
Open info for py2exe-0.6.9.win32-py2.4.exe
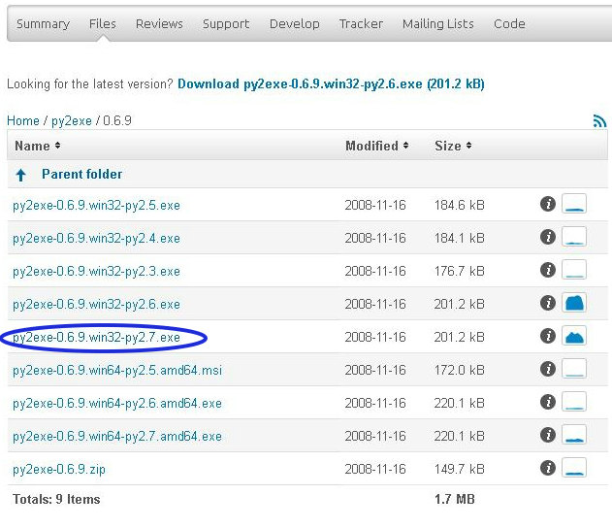pos(548,237)
